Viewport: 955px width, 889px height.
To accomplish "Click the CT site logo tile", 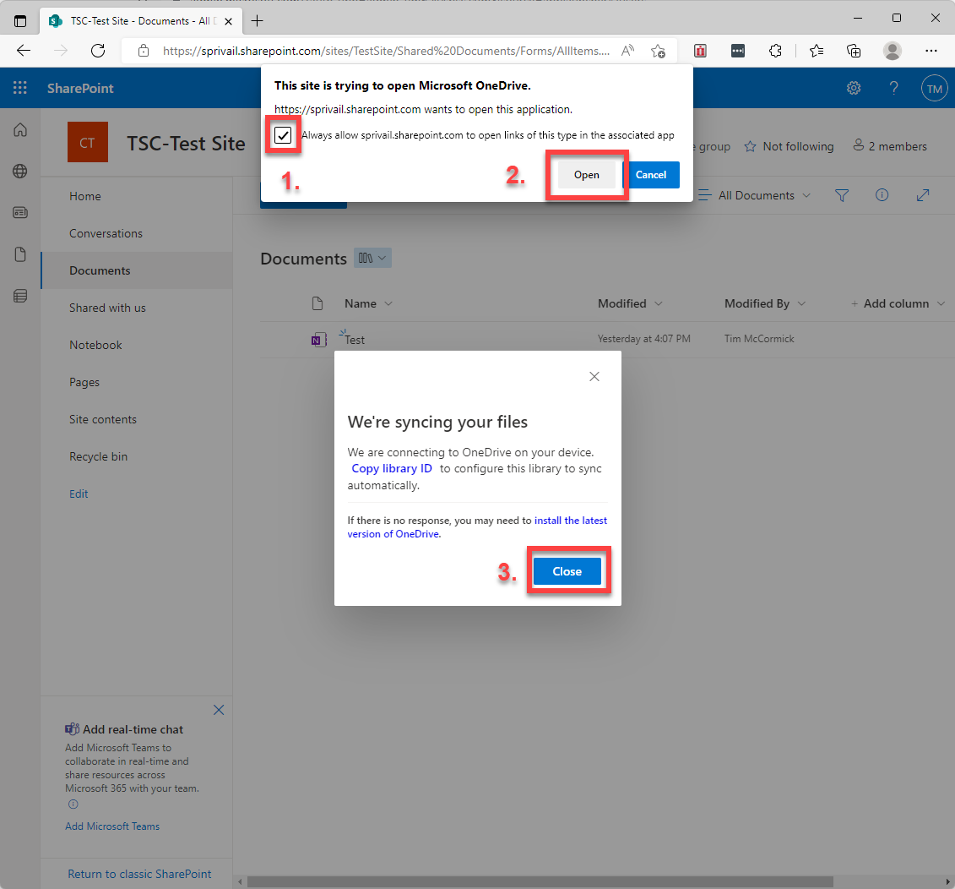I will [x=88, y=142].
